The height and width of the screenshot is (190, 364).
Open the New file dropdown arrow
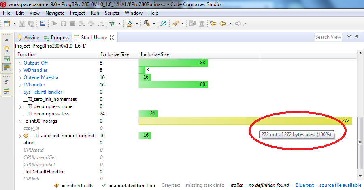point(14,23)
